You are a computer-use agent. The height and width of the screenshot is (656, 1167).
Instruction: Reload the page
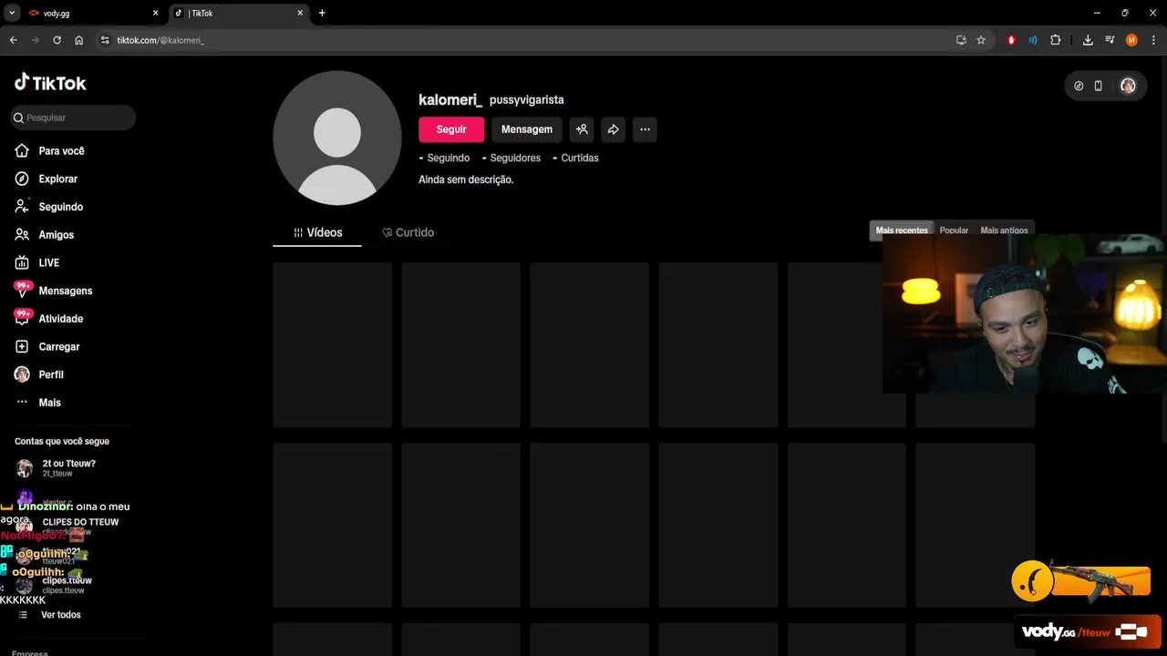coord(57,40)
